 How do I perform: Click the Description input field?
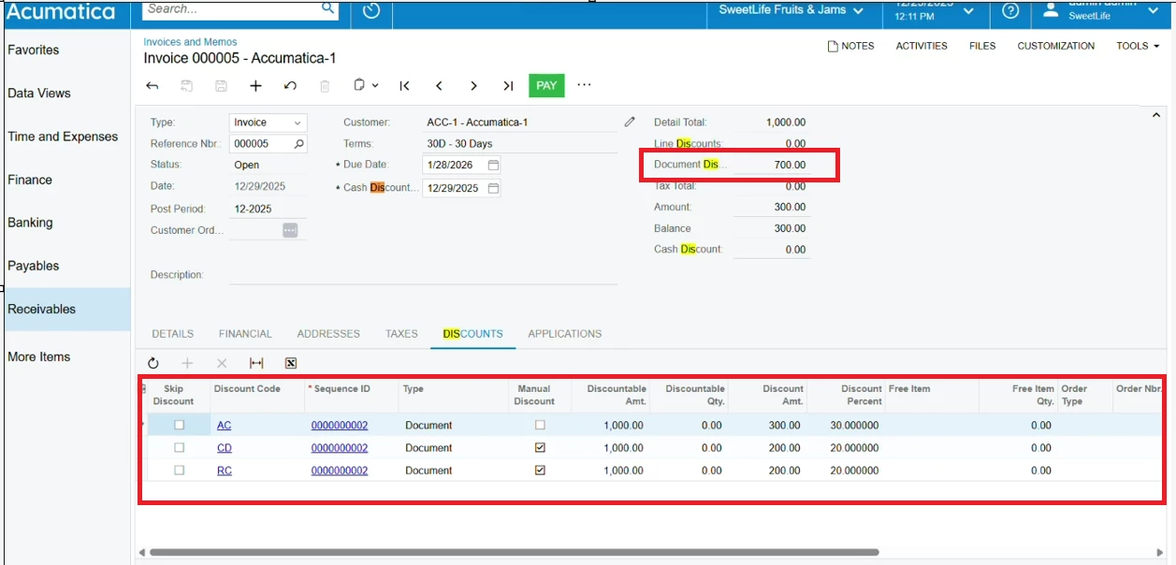click(423, 275)
